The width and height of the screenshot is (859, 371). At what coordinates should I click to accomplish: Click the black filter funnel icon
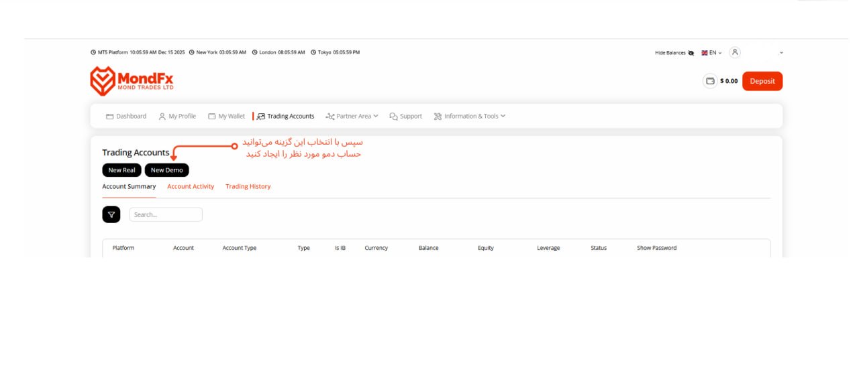[111, 214]
